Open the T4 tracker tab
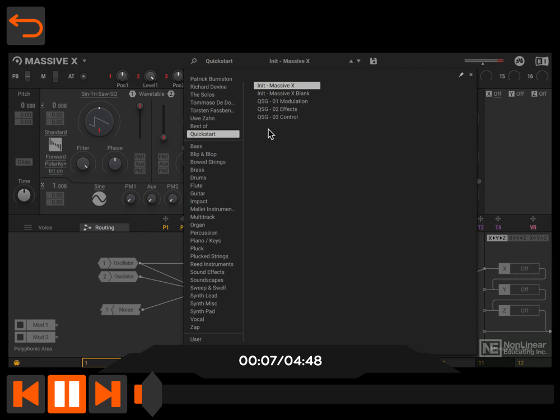 498,227
